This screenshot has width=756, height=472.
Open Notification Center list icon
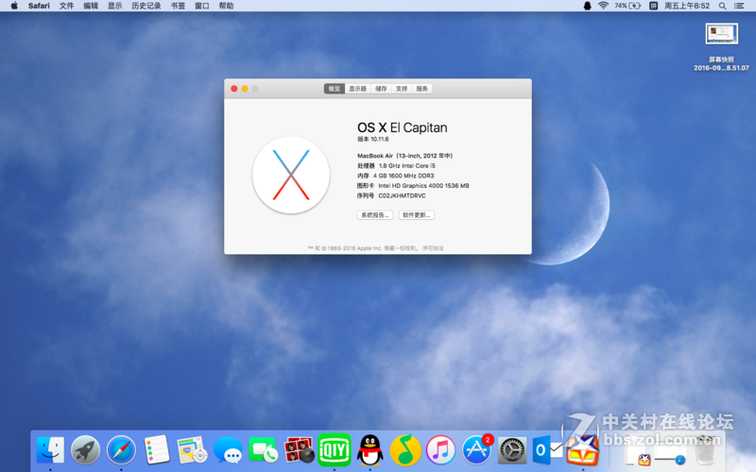pyautogui.click(x=739, y=6)
